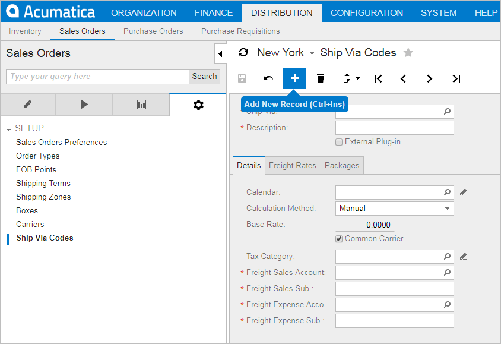The image size is (501, 344).
Task: Uncheck the Common Carrier checkbox
Action: tap(339, 239)
